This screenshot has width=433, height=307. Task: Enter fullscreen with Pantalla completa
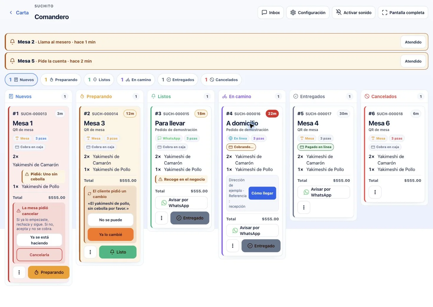coord(403,13)
